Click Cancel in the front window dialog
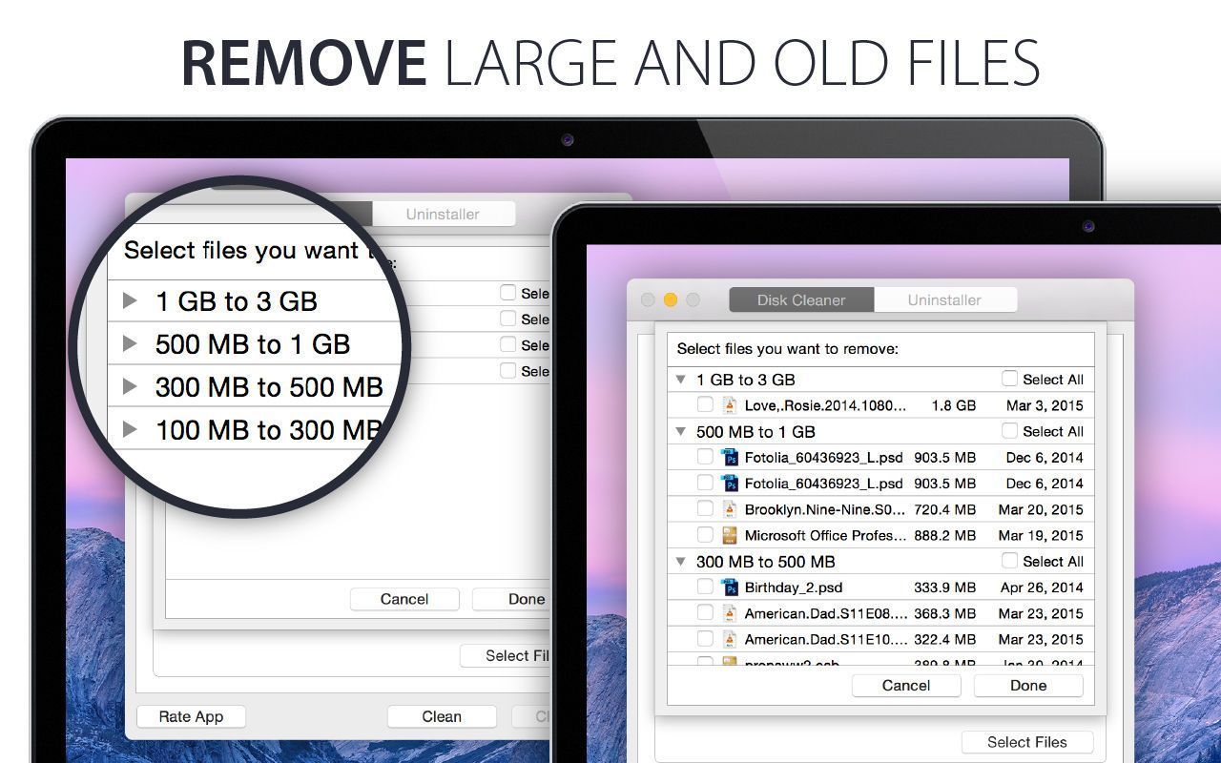The width and height of the screenshot is (1221, 763). 906,685
